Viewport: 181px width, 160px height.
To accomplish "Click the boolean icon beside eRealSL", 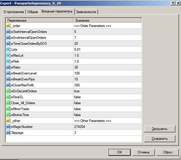I will (x=8, y=97).
